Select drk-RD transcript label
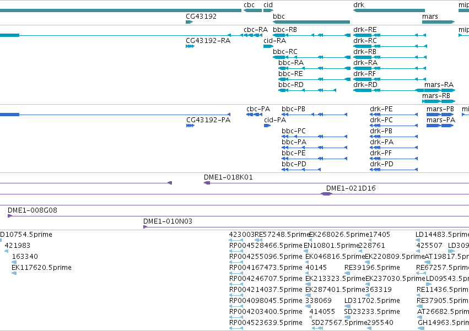The image size is (469, 331). click(x=365, y=85)
